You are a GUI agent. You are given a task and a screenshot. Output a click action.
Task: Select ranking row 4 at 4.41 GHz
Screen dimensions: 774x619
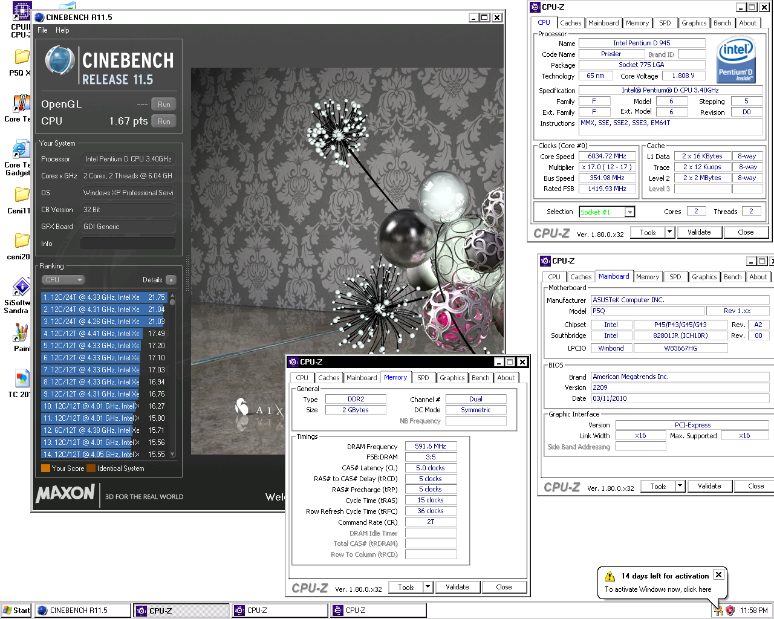pyautogui.click(x=104, y=334)
